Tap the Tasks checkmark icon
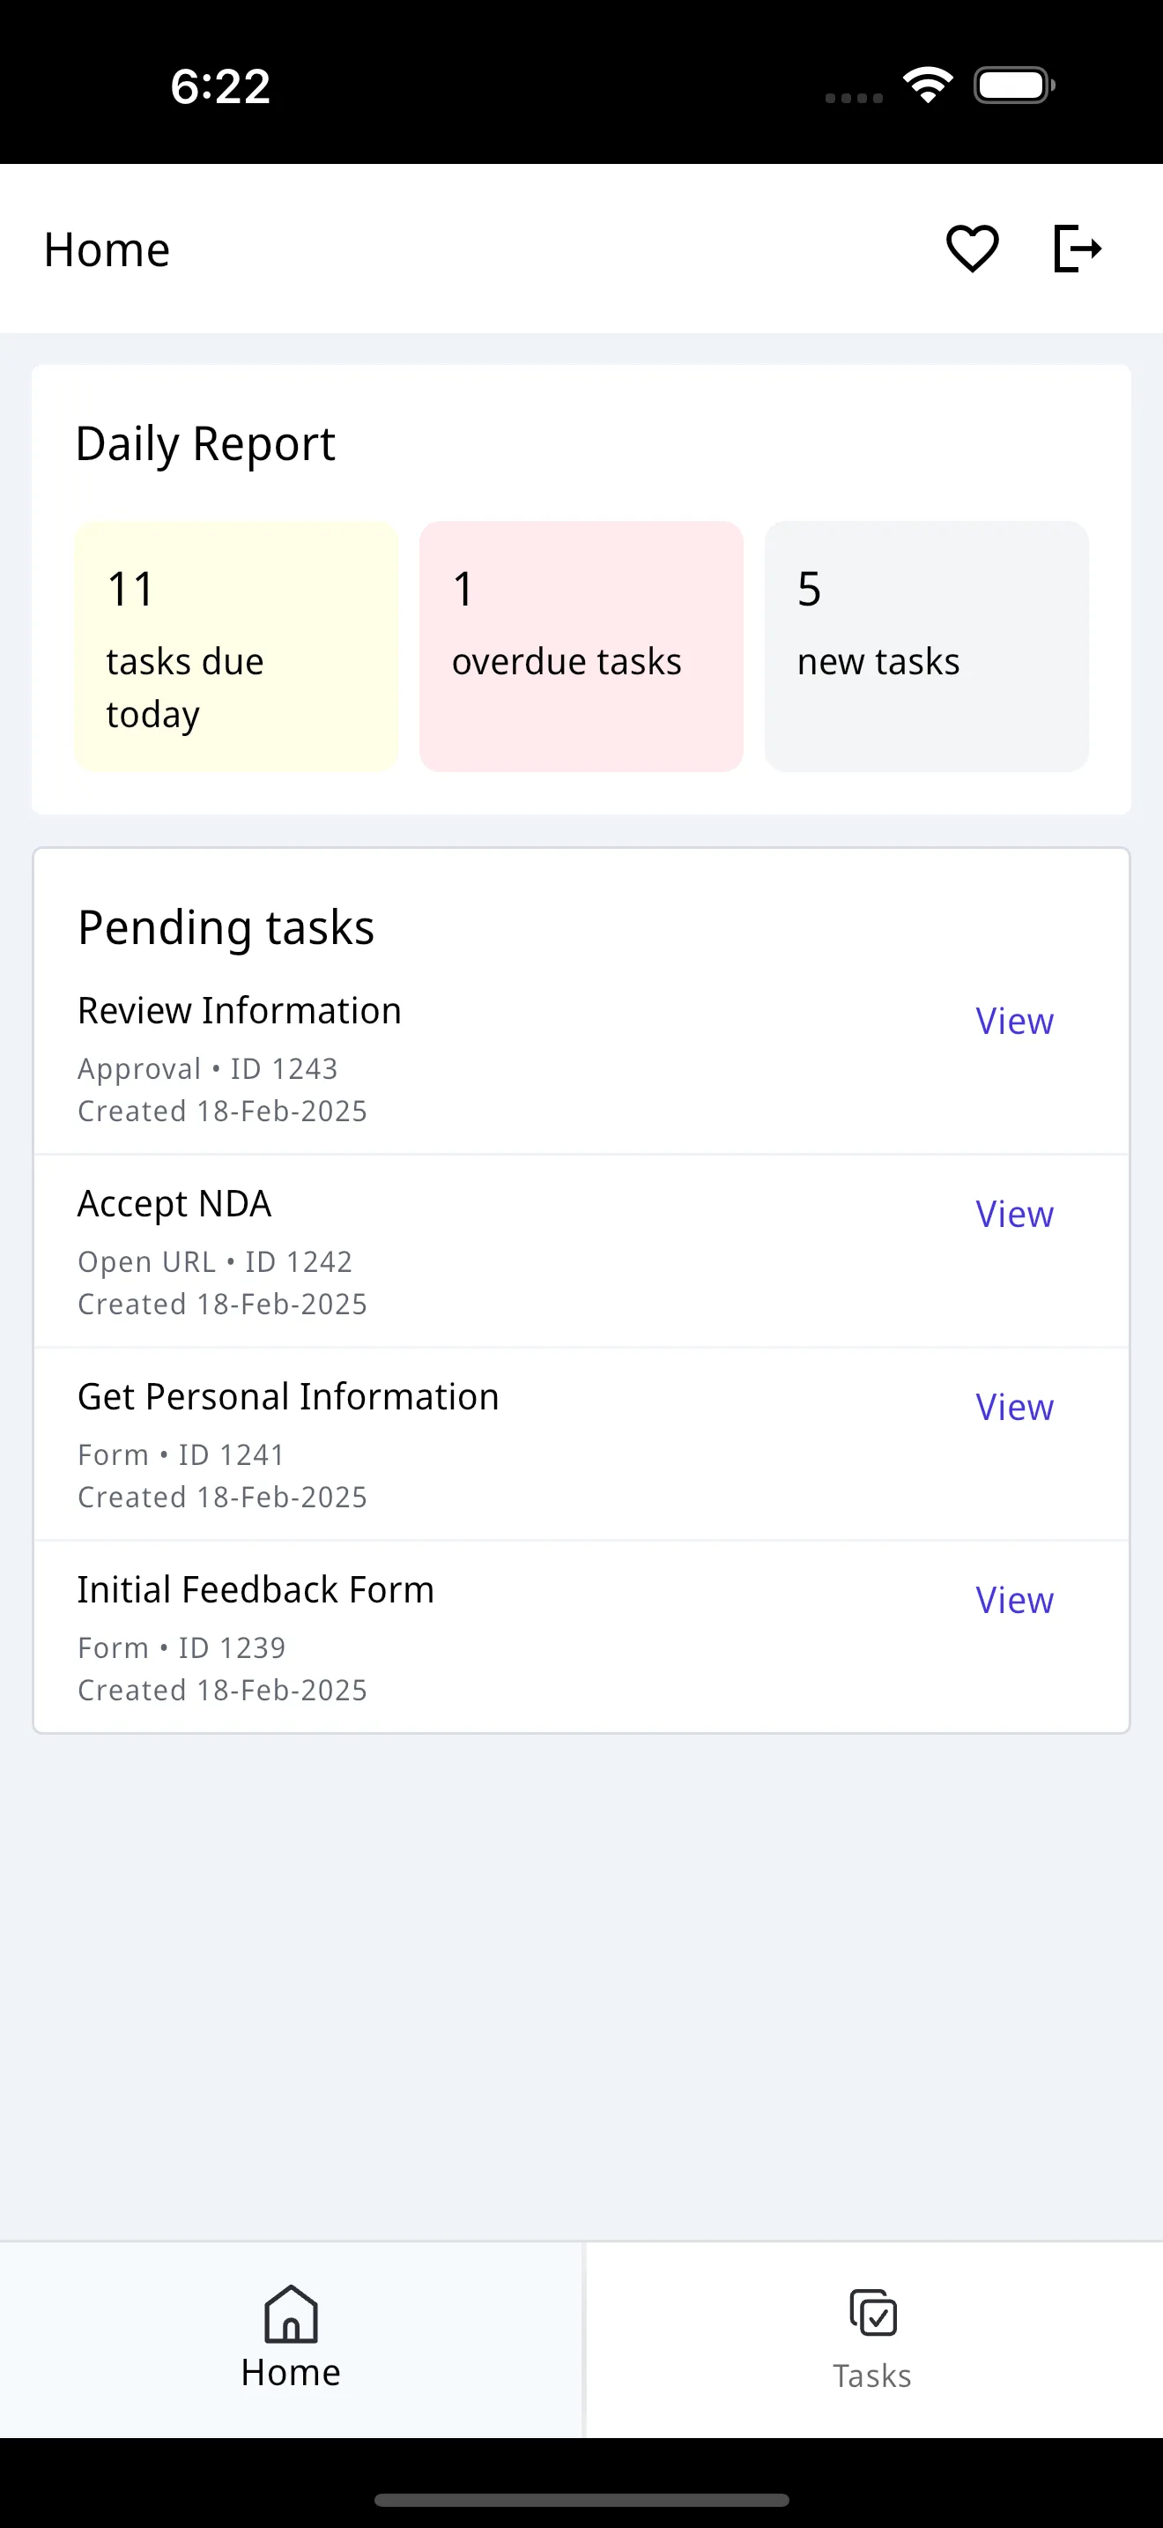 click(x=873, y=2313)
